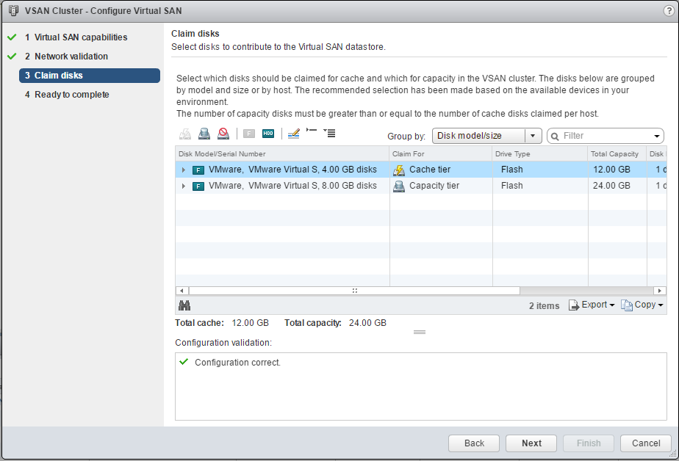
Task: Click the do not claim disks icon
Action: point(223,134)
